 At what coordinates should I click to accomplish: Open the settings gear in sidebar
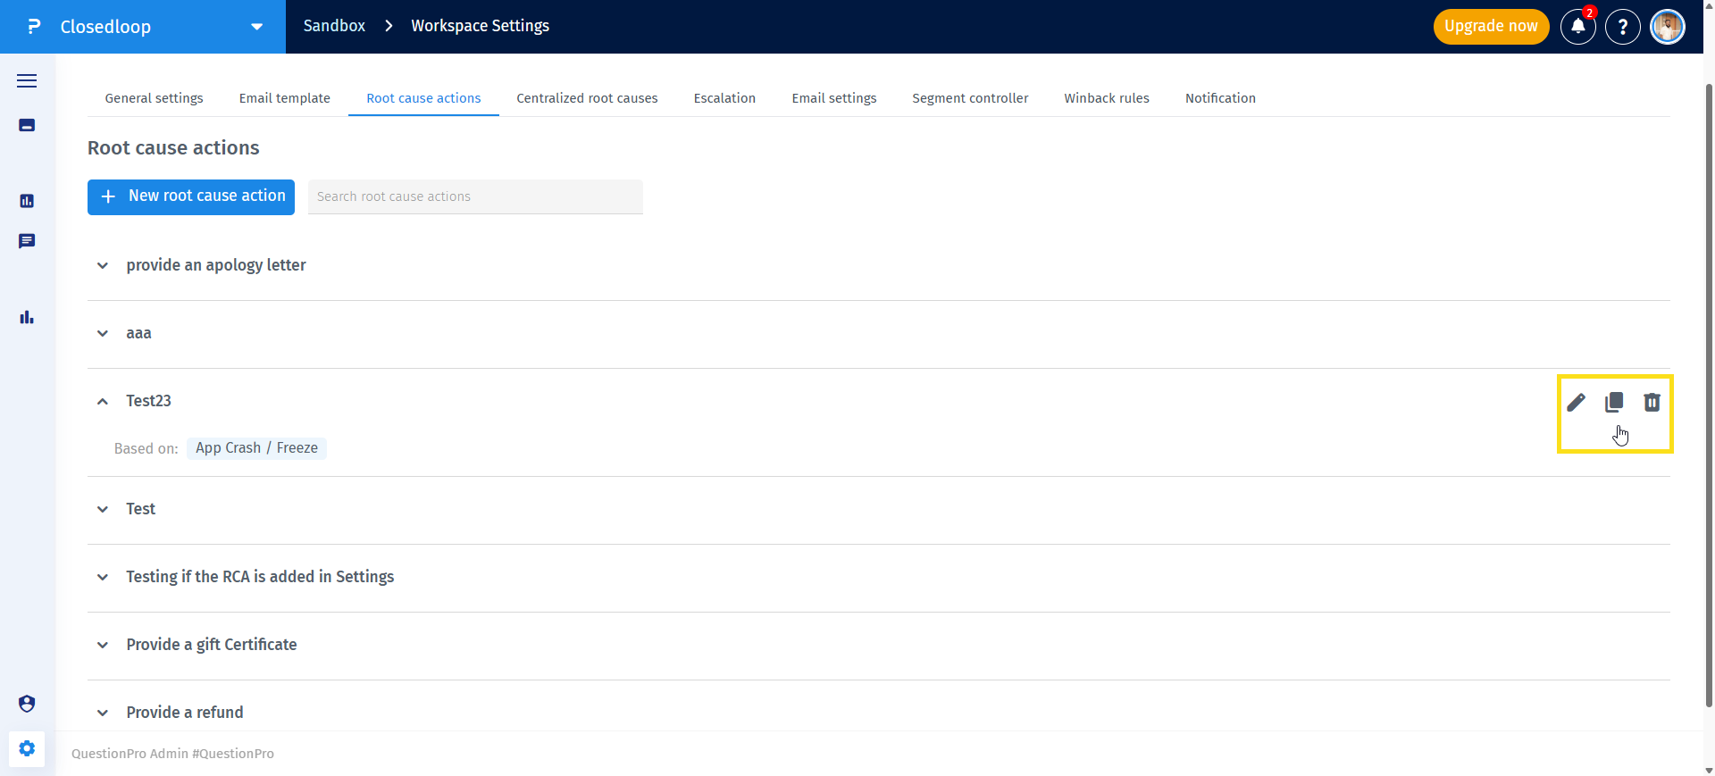coord(27,748)
